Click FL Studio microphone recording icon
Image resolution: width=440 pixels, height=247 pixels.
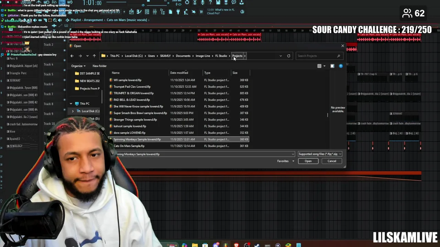pyautogui.click(x=202, y=2)
